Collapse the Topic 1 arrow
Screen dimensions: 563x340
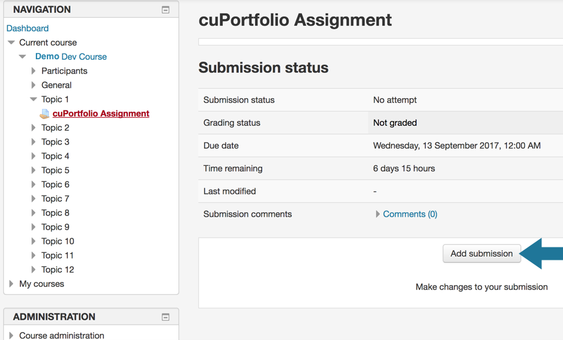(33, 99)
